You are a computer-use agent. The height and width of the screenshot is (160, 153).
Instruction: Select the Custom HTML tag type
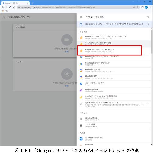114,119
